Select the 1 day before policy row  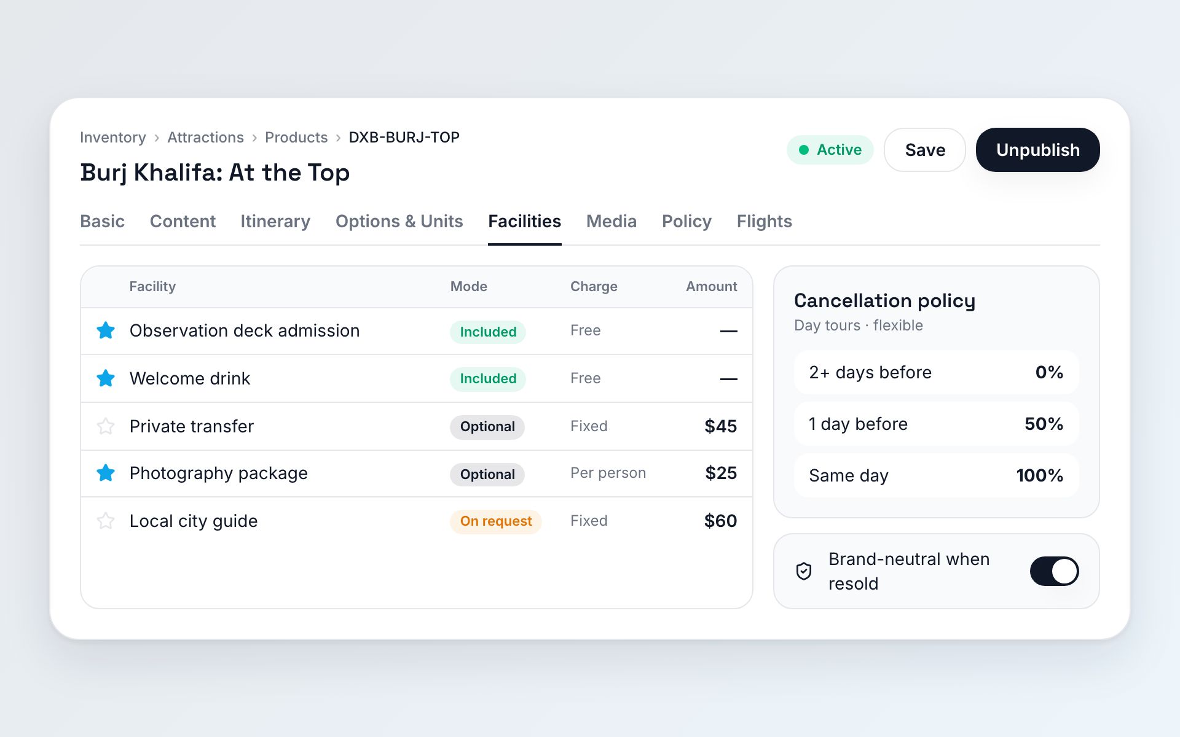tap(936, 424)
